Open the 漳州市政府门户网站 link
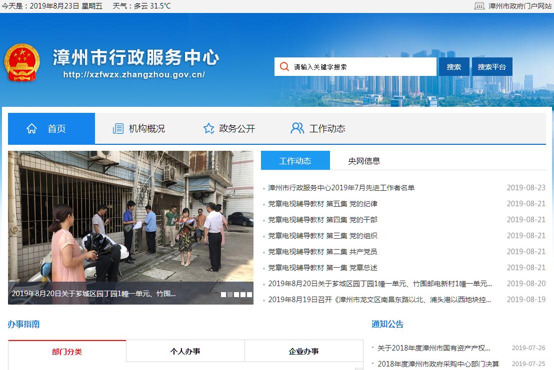The image size is (554, 370). click(x=520, y=6)
